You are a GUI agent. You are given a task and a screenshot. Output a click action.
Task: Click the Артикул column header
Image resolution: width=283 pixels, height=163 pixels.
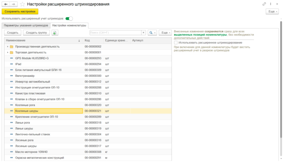click(151, 40)
